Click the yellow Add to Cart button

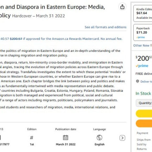144,114
